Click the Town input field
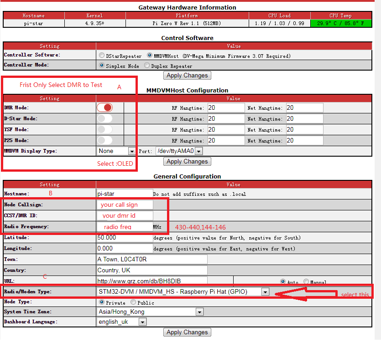381x347 pixels. pyautogui.click(x=152, y=259)
